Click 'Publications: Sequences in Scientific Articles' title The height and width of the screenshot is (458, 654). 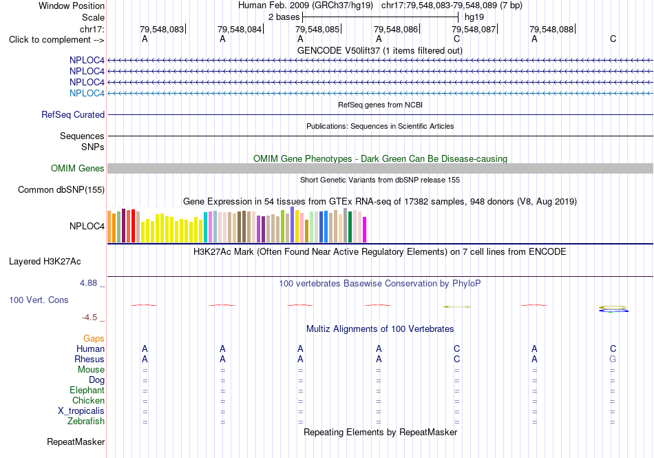[x=380, y=126]
